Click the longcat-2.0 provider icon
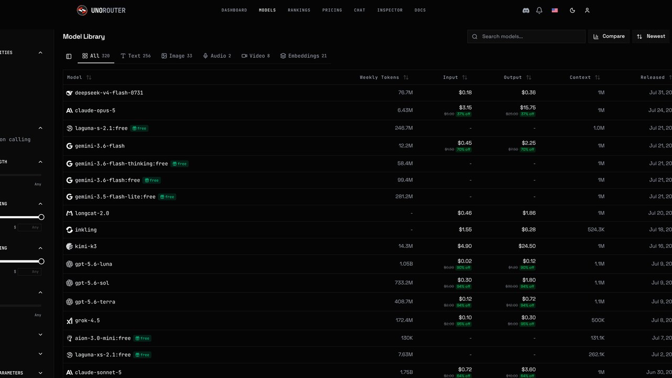 pyautogui.click(x=69, y=213)
